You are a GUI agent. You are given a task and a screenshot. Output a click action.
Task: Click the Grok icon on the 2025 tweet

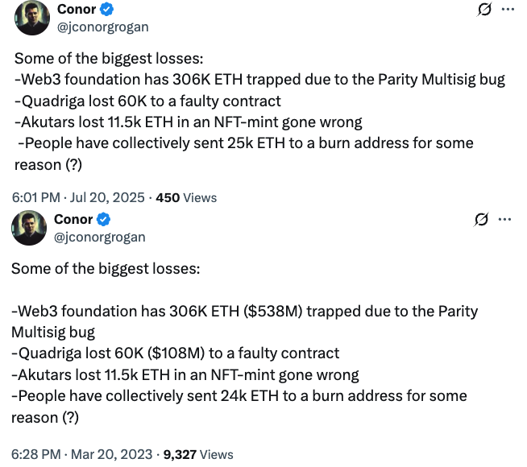coord(484,10)
